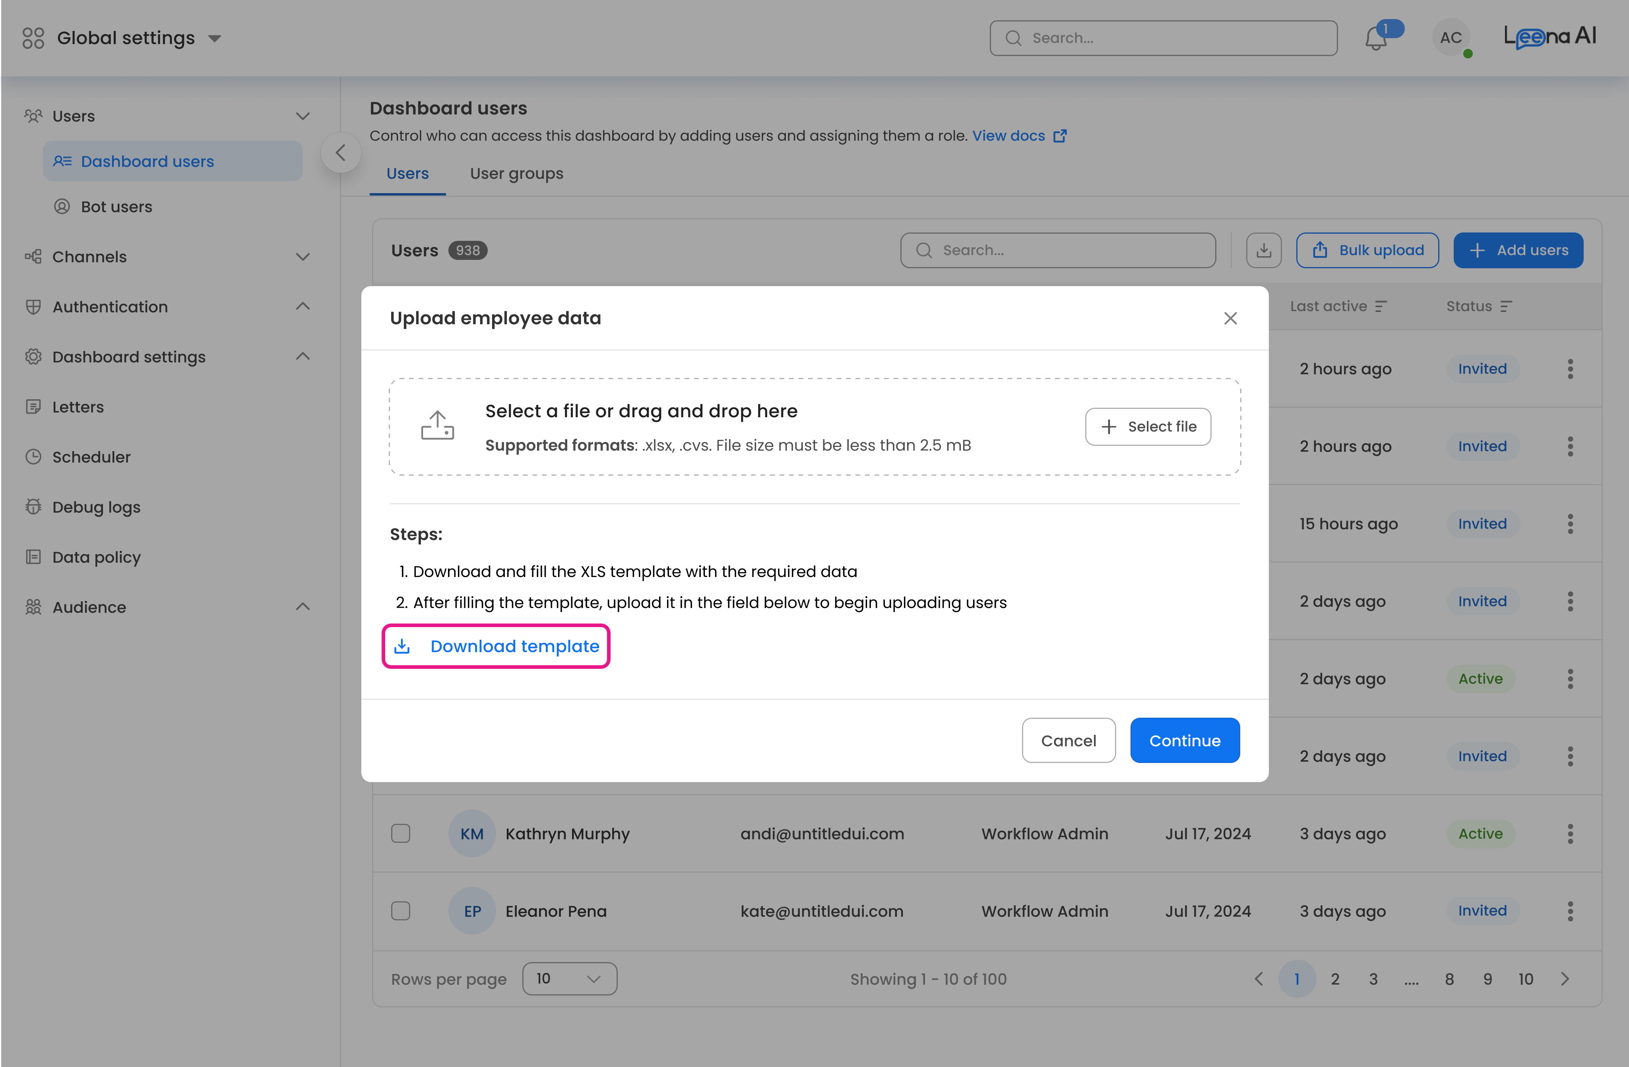Click the Audience sidebar icon

click(33, 607)
